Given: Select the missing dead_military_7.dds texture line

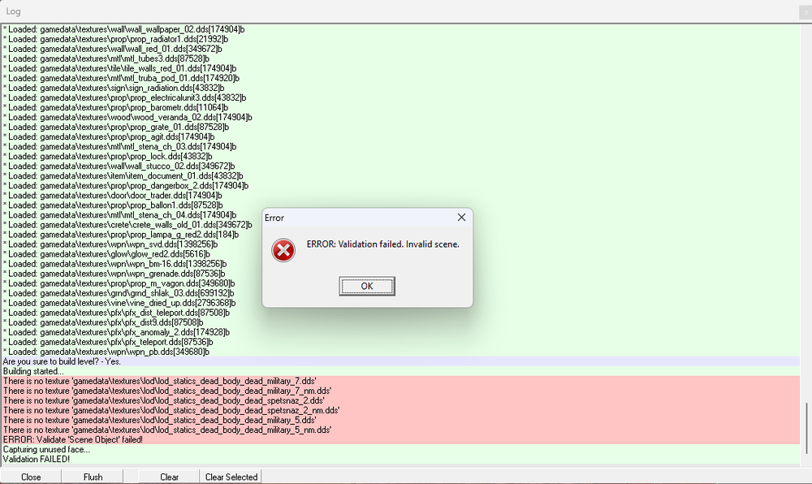Looking at the screenshot, I should tap(400, 381).
